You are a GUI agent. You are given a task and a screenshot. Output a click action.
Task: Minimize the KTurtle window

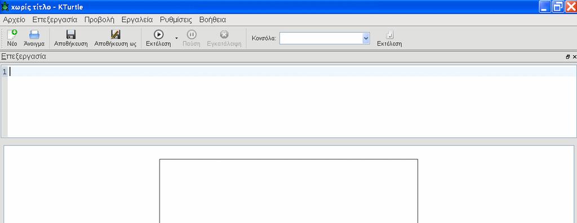coord(545,7)
